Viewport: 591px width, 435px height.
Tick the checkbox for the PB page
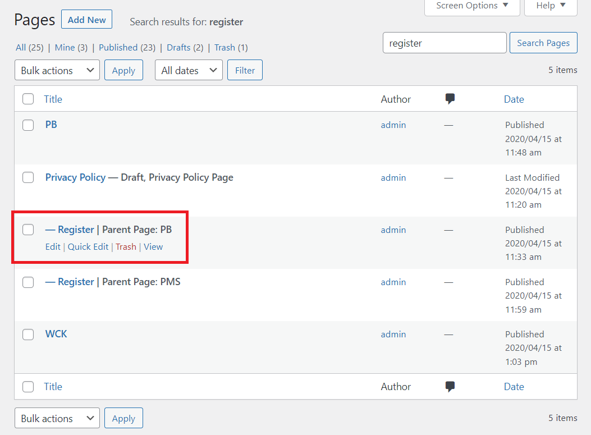tap(28, 125)
